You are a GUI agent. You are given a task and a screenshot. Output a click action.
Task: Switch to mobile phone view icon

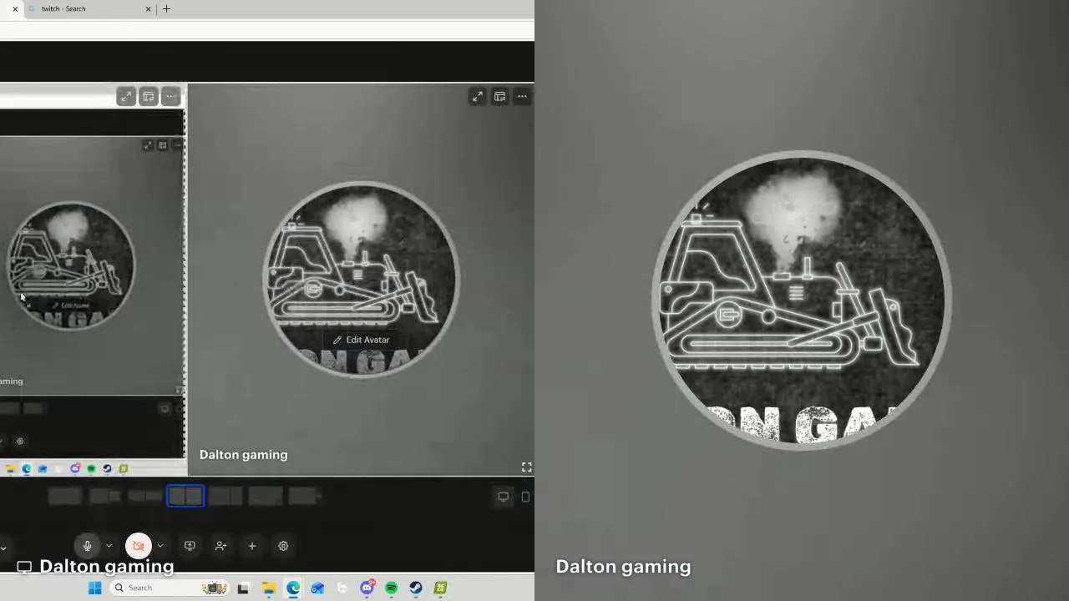525,497
